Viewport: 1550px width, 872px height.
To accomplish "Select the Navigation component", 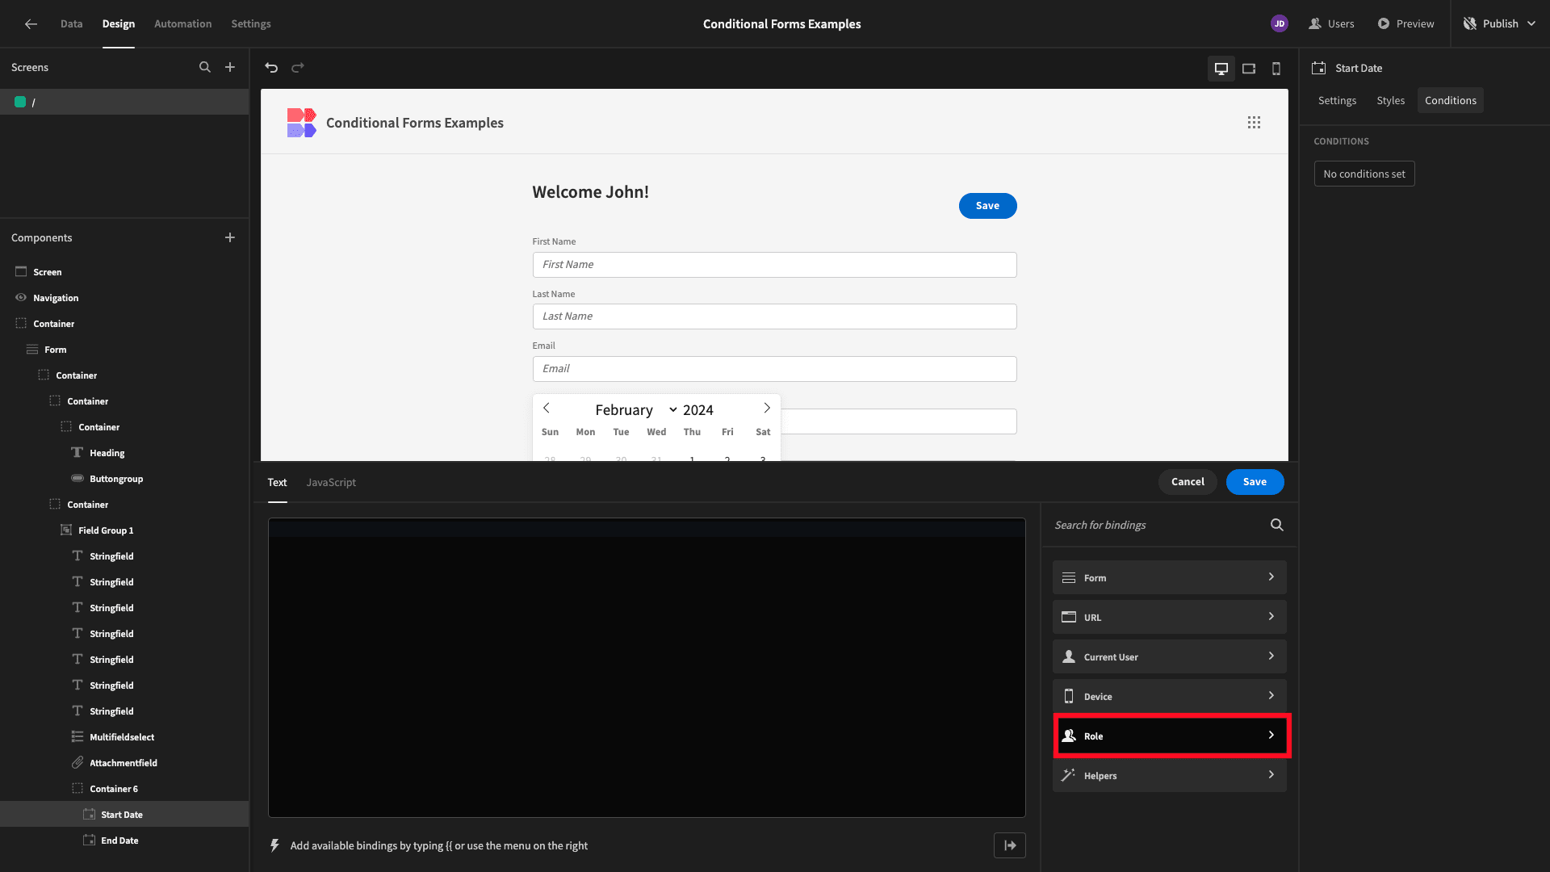I will click(124, 298).
